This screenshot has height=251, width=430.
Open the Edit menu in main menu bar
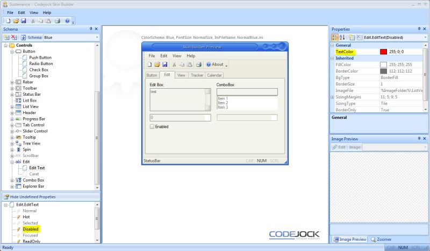[x=21, y=12]
